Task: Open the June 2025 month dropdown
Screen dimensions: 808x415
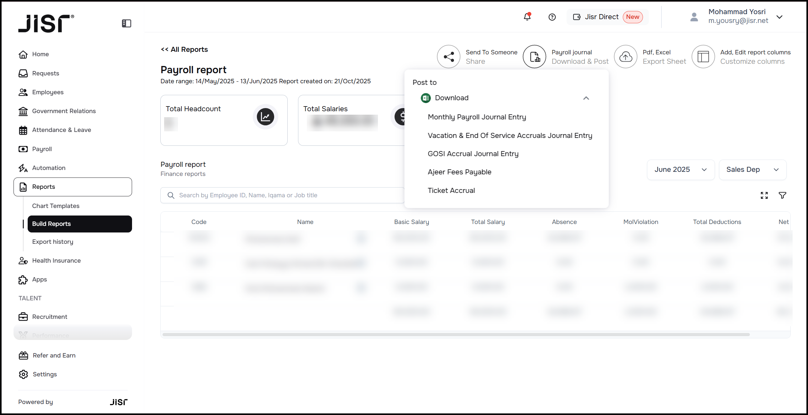Action: [x=680, y=170]
